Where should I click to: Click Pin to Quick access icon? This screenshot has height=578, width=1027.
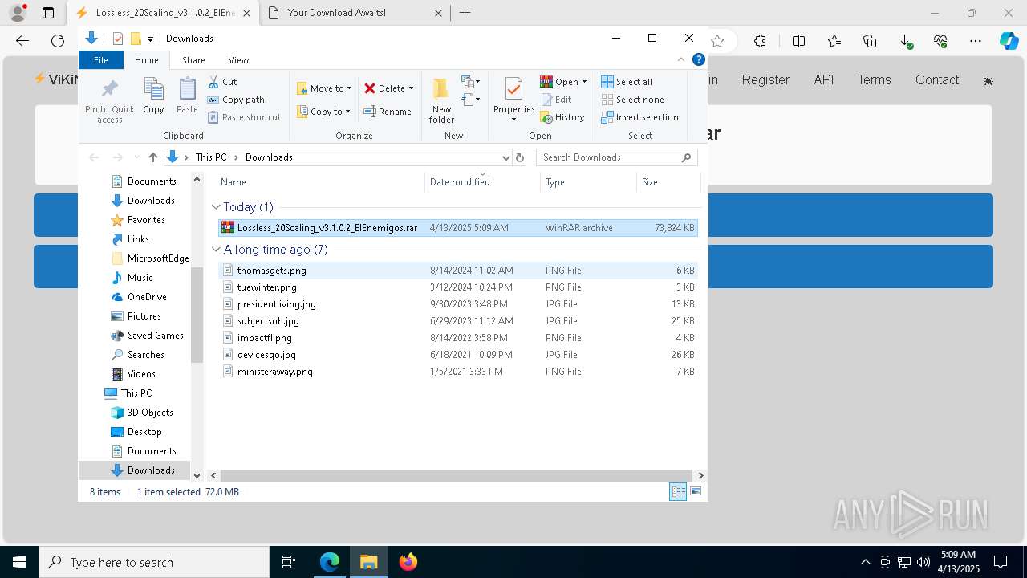(x=110, y=100)
